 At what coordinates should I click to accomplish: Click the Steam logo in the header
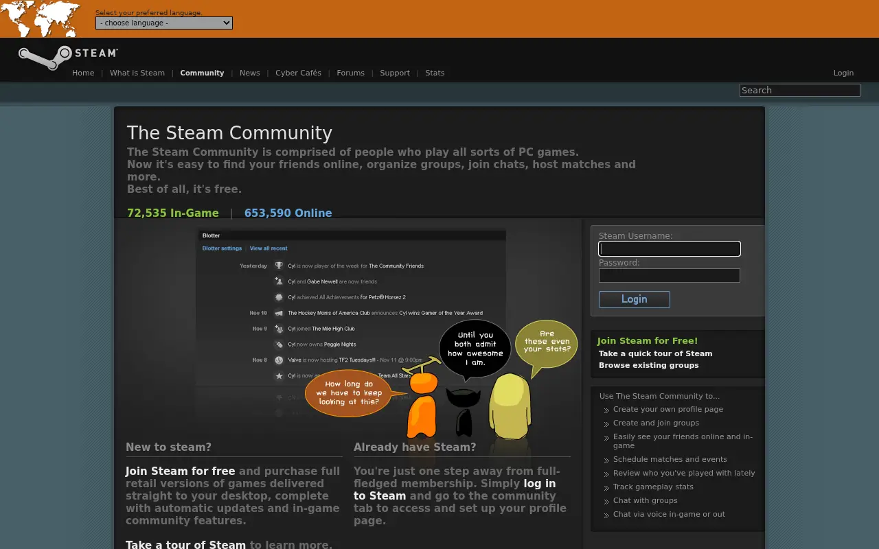point(68,57)
